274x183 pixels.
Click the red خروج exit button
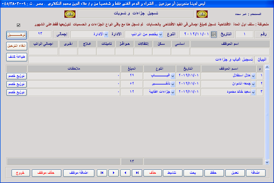(21, 173)
